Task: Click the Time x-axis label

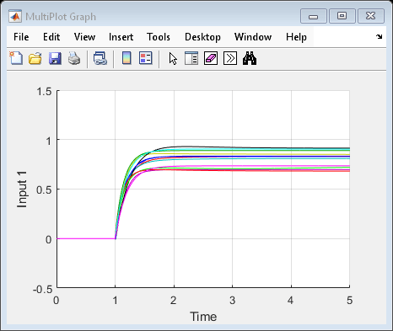Action: [203, 317]
